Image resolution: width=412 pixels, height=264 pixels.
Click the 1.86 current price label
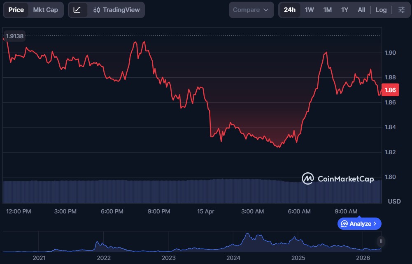390,90
